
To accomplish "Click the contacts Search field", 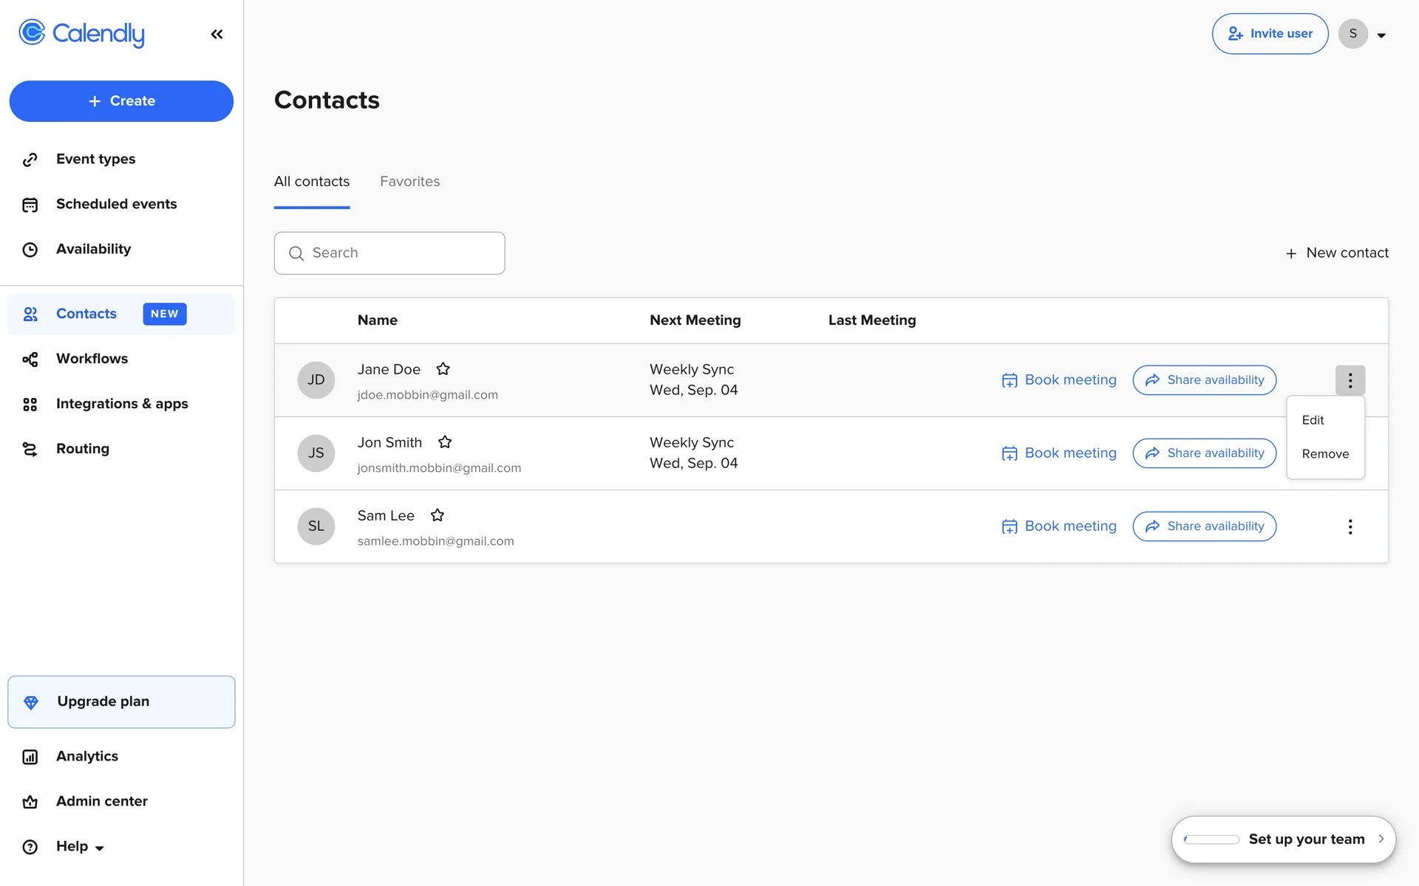I will pyautogui.click(x=389, y=253).
